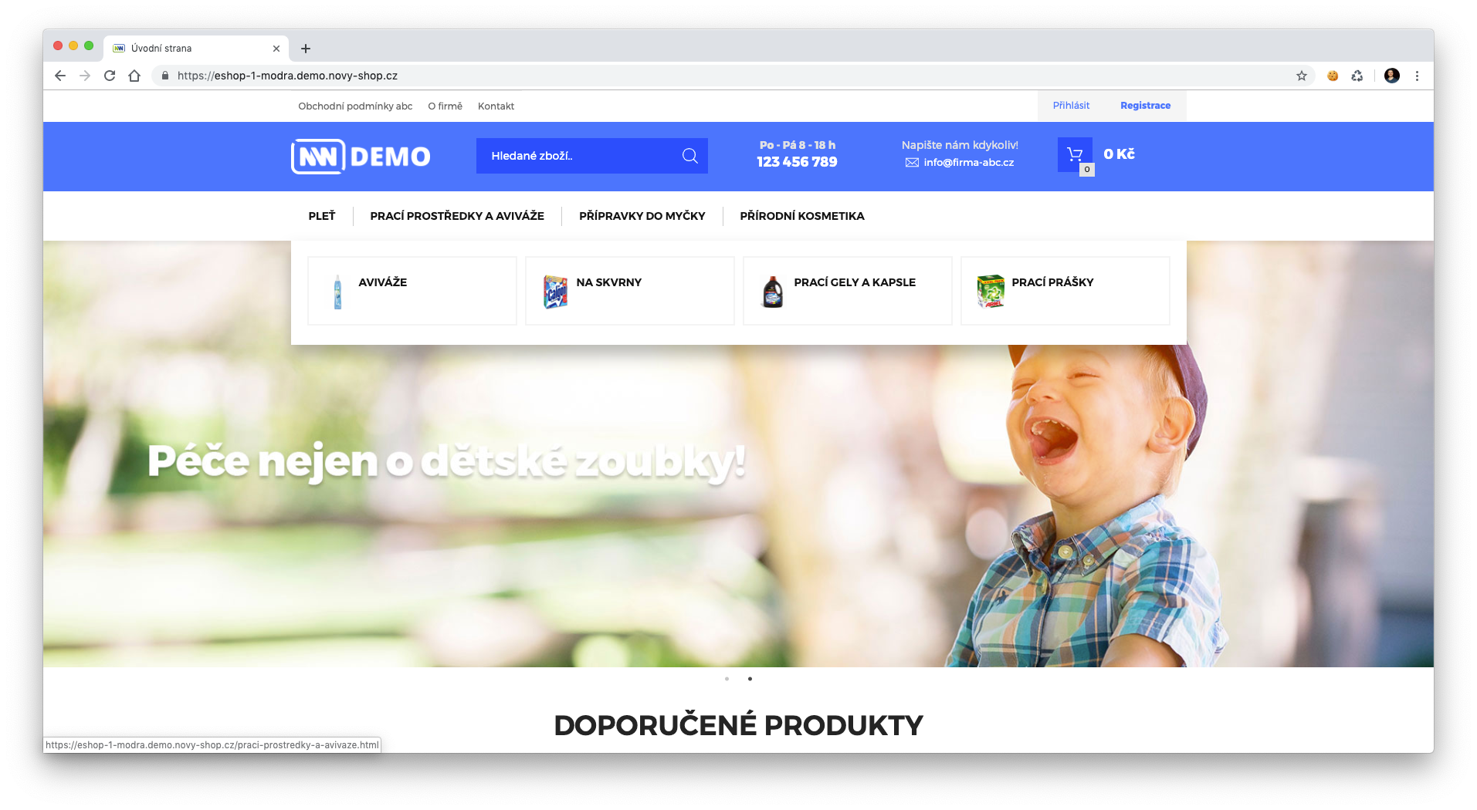
Task: Click the Registrace link
Action: pyautogui.click(x=1145, y=106)
